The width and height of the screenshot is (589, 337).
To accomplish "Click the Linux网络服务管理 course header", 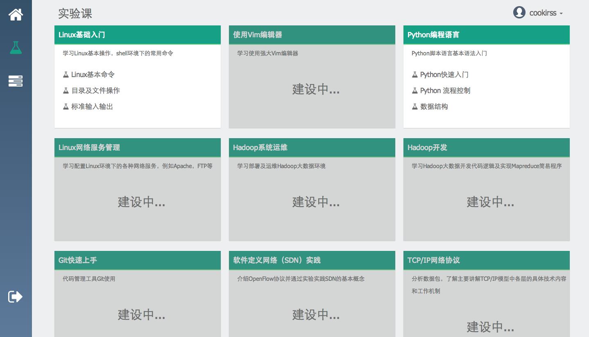I will pos(138,148).
